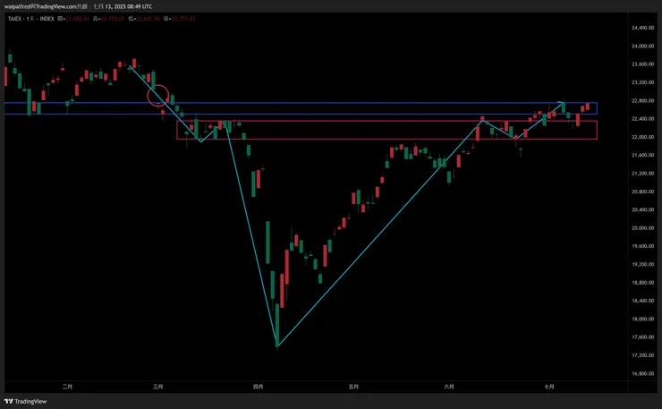Click the 23,200.00 price axis label

[642, 82]
